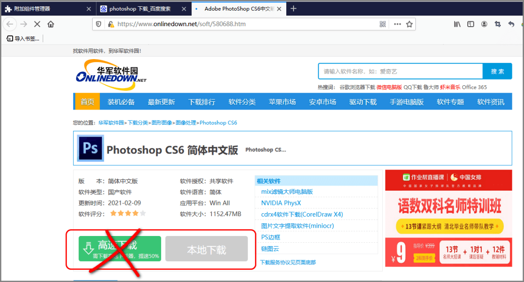
Task: Open 最新更新 in the navigation bar
Action: (162, 102)
